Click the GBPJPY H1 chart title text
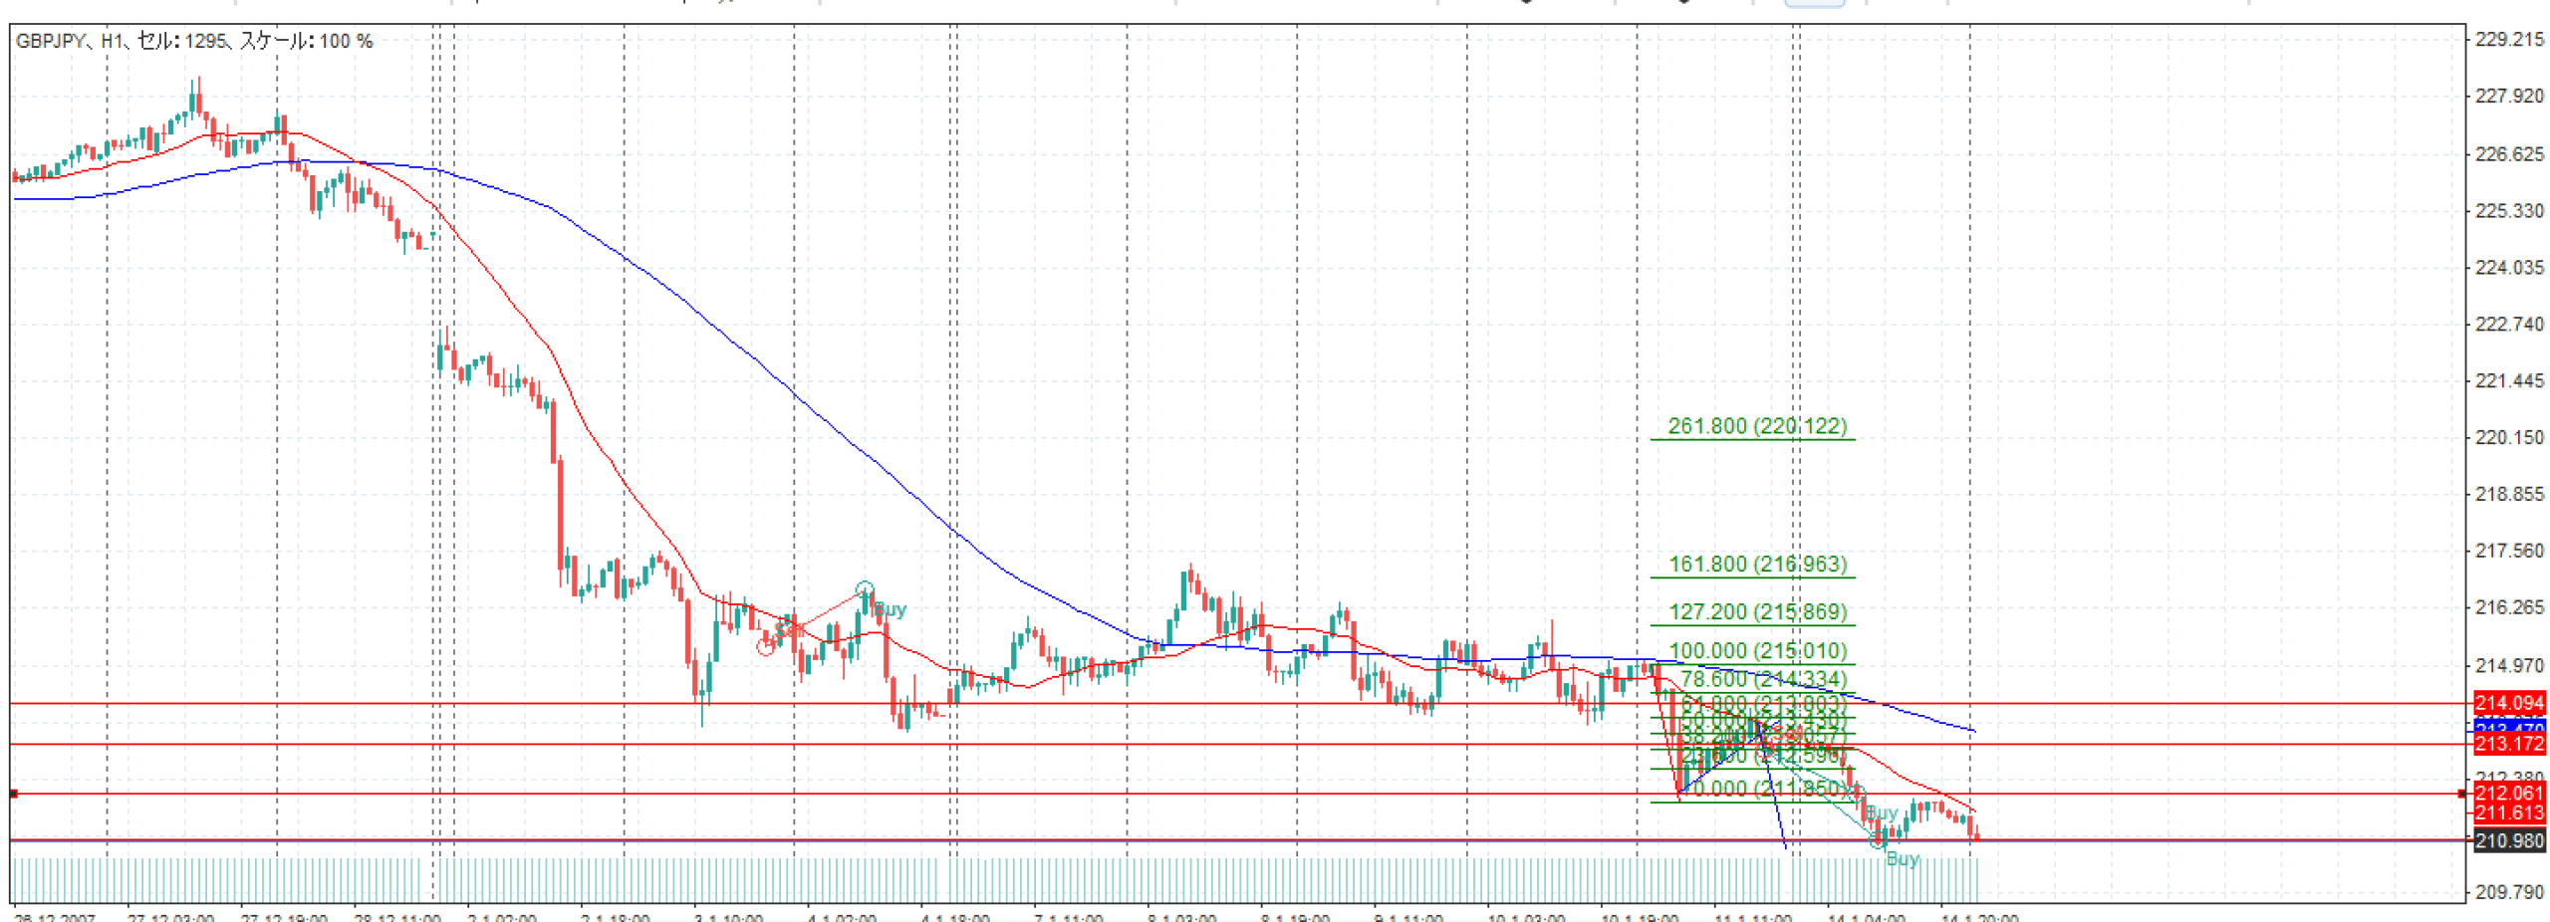 (194, 41)
